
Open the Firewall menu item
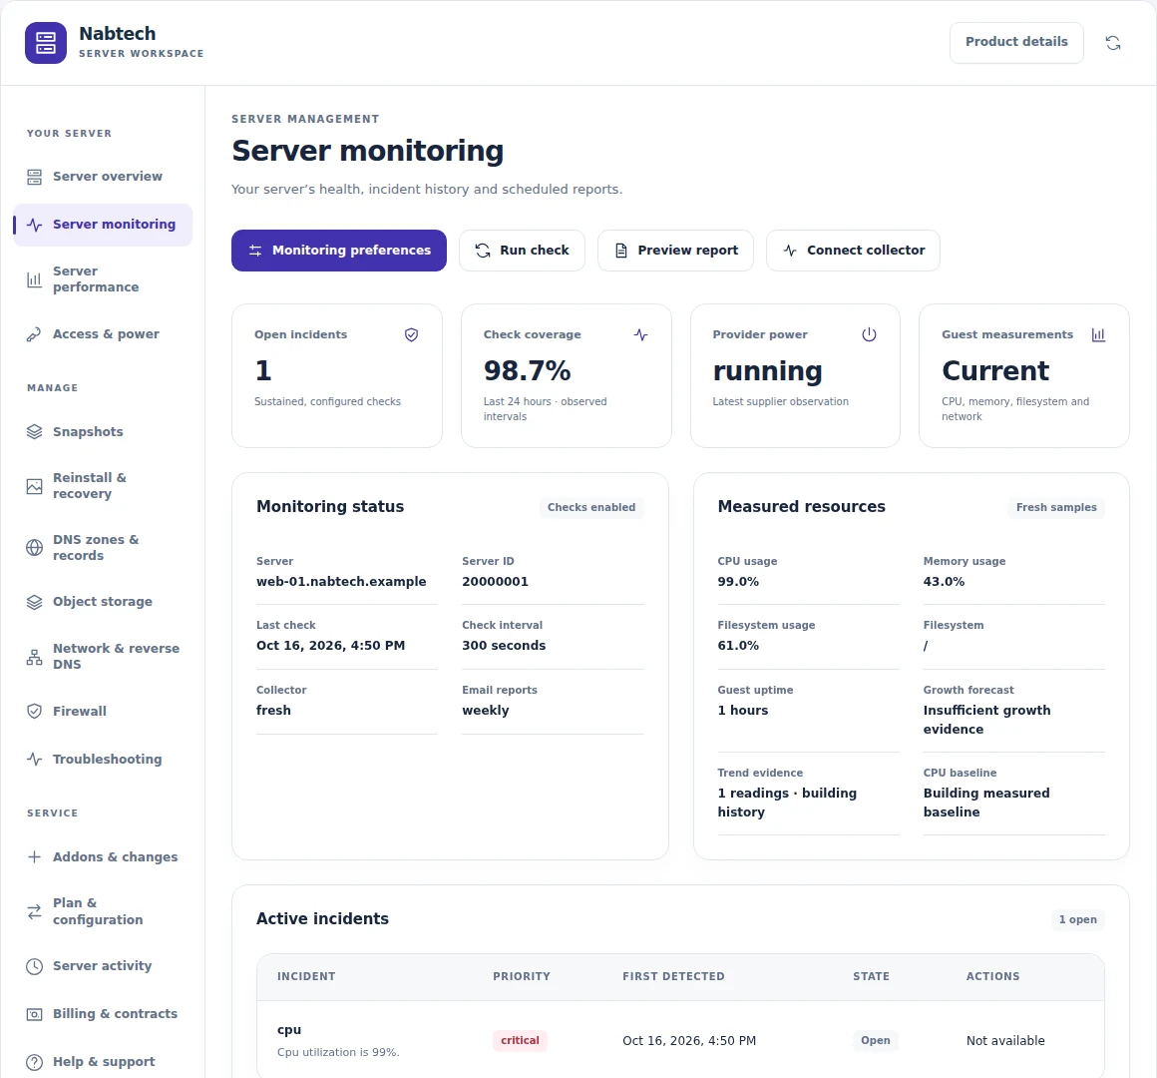coord(103,711)
